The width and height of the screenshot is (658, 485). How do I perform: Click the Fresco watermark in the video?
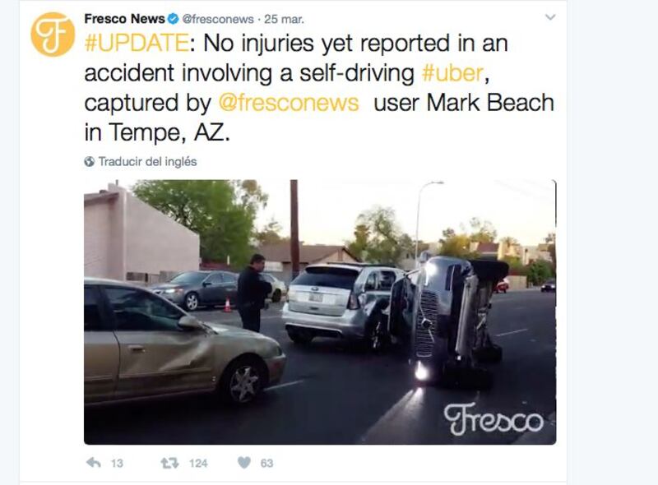(x=493, y=418)
